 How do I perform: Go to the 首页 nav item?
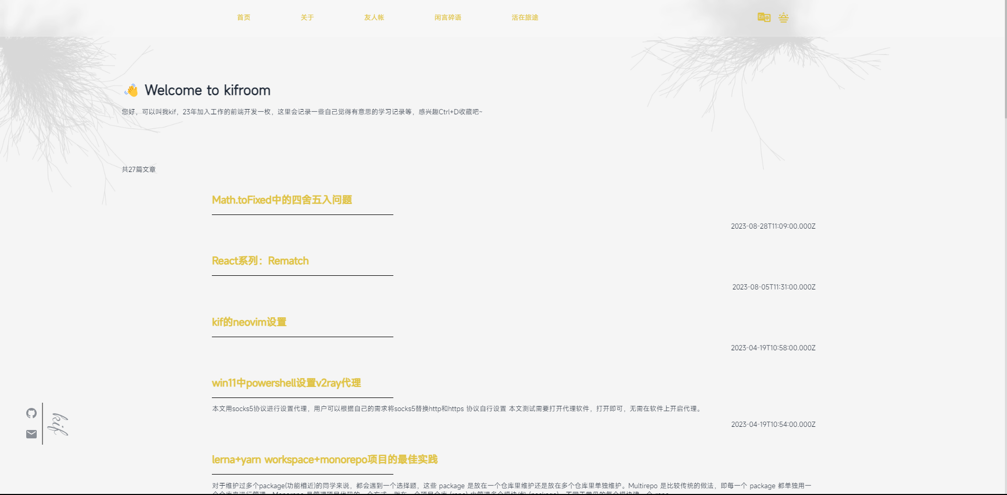click(x=243, y=17)
